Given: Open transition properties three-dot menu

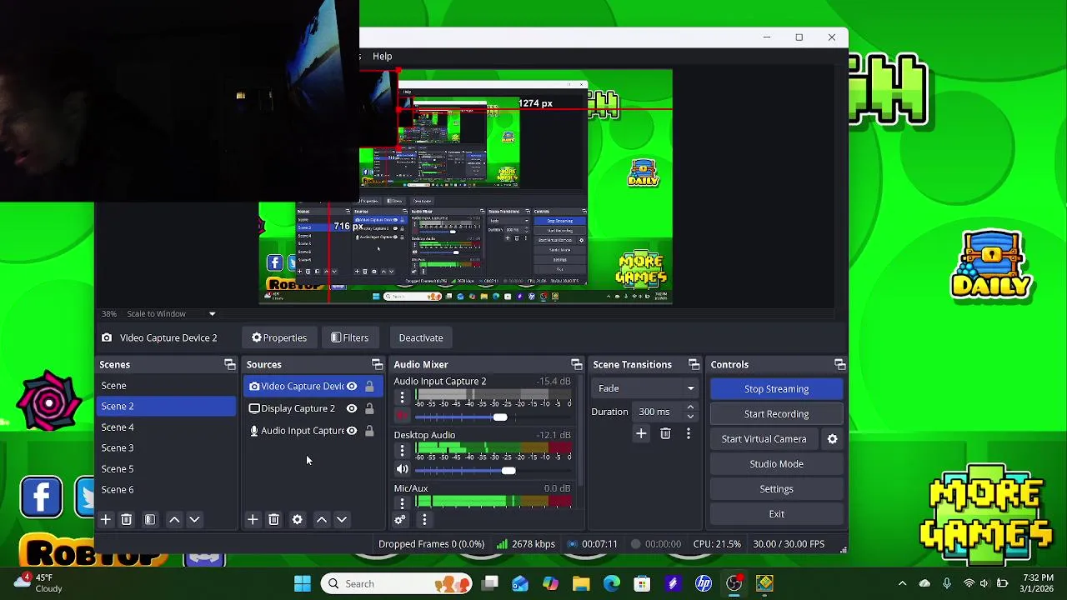Looking at the screenshot, I should [x=689, y=433].
